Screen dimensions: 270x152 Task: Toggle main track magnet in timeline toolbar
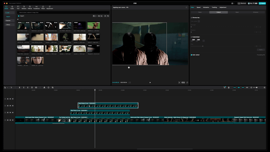click(235, 88)
